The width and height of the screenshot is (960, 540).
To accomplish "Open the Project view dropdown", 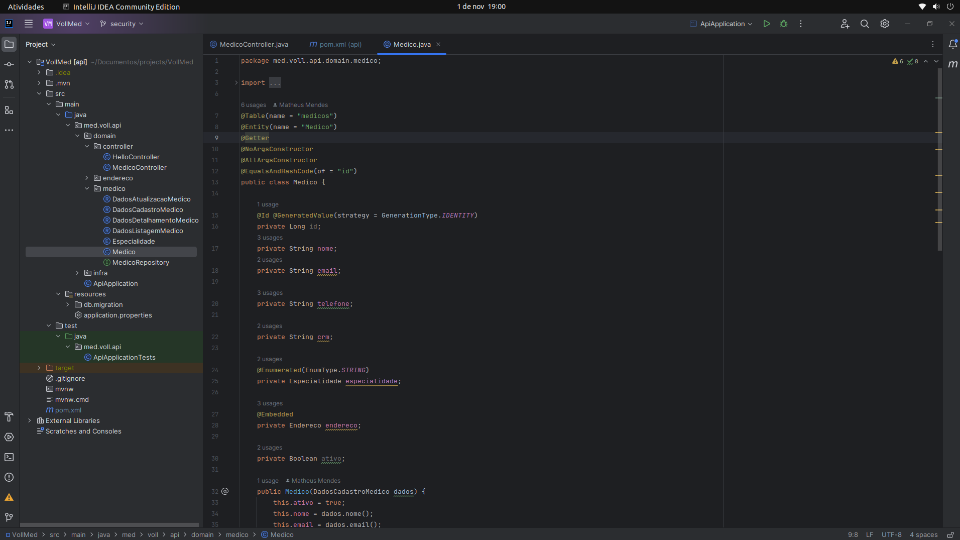I will 41,44.
